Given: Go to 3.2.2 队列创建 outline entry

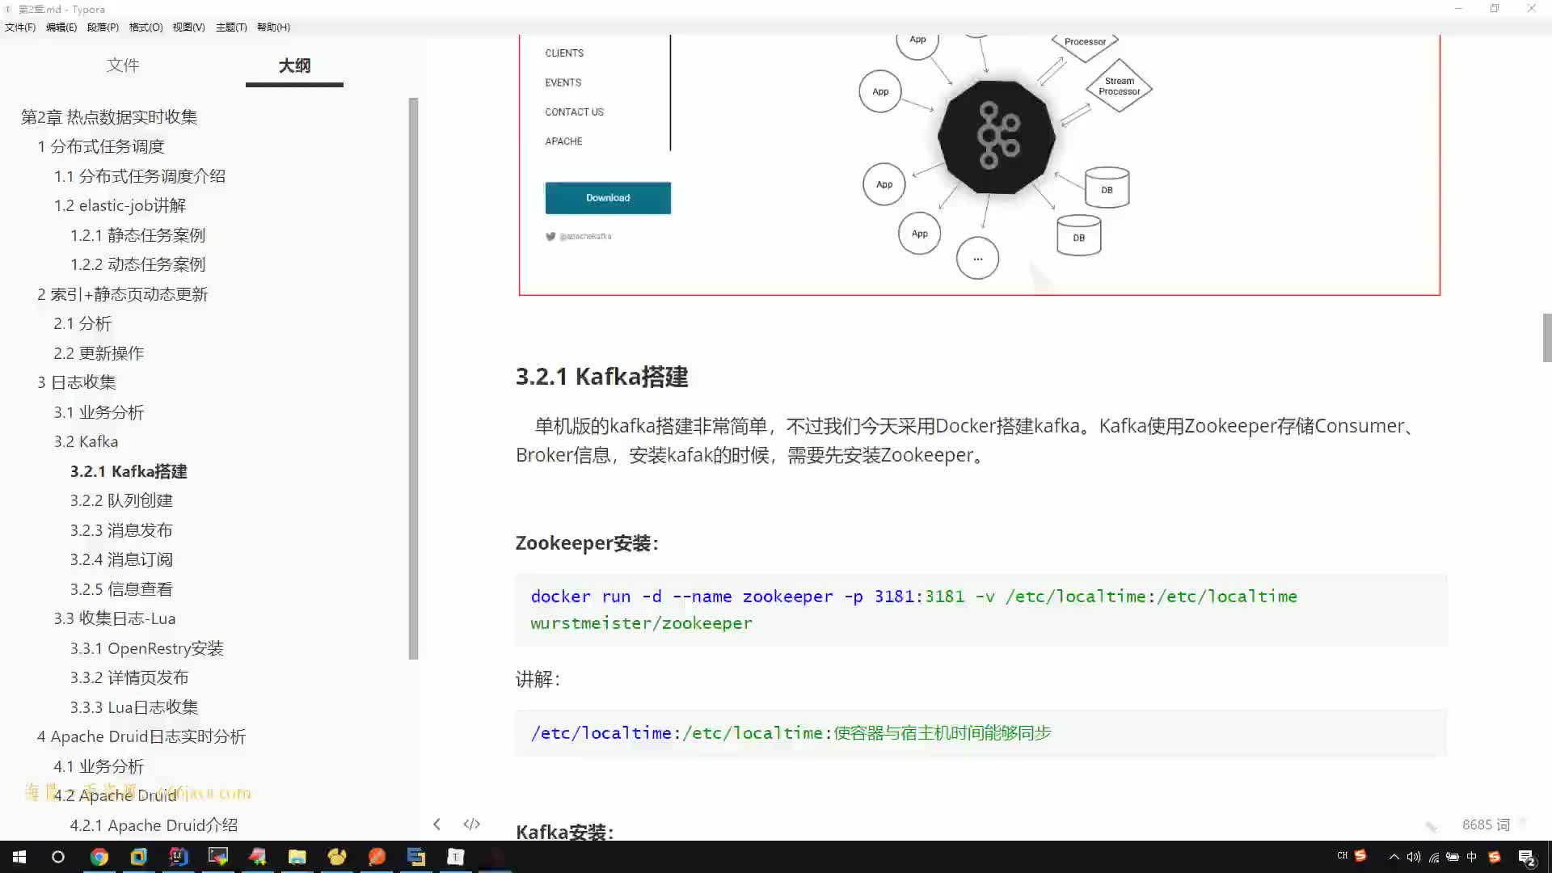Looking at the screenshot, I should pos(121,500).
